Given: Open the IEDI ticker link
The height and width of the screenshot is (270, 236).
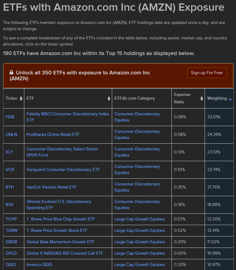Looking at the screenshot, I should (10, 205).
